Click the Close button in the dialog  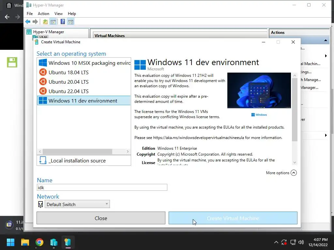point(101,218)
